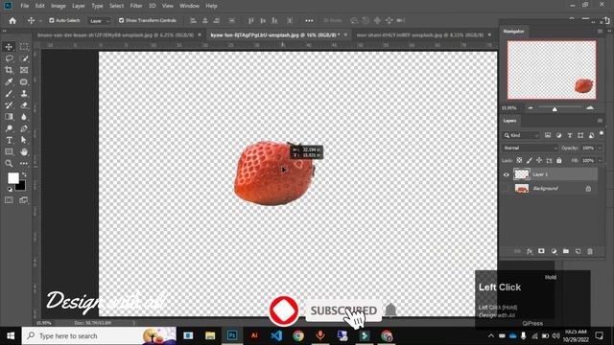Select the Rectangular Marquee tool

(24, 47)
